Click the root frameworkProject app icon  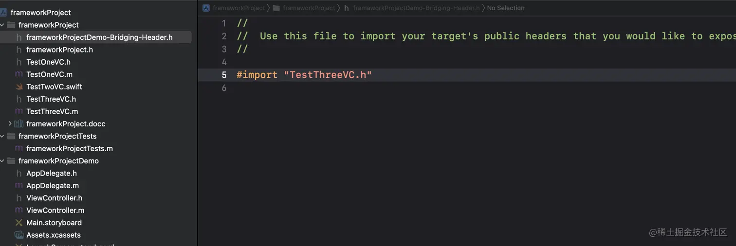pos(3,13)
